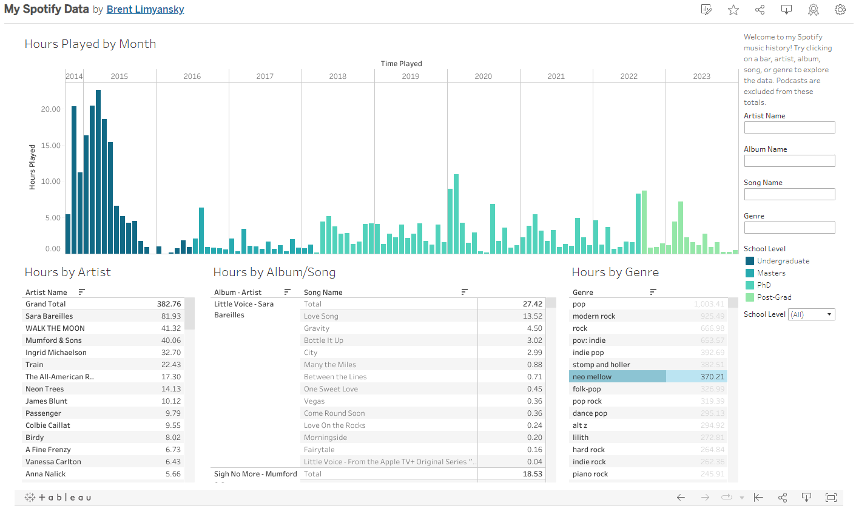Select the highlighted neo mellow genre row
Image resolution: width=856 pixels, height=511 pixels.
(x=648, y=377)
